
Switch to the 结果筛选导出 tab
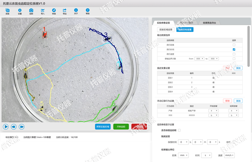pos(209,23)
